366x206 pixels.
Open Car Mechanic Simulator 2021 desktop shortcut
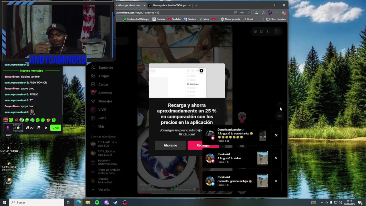(9, 166)
